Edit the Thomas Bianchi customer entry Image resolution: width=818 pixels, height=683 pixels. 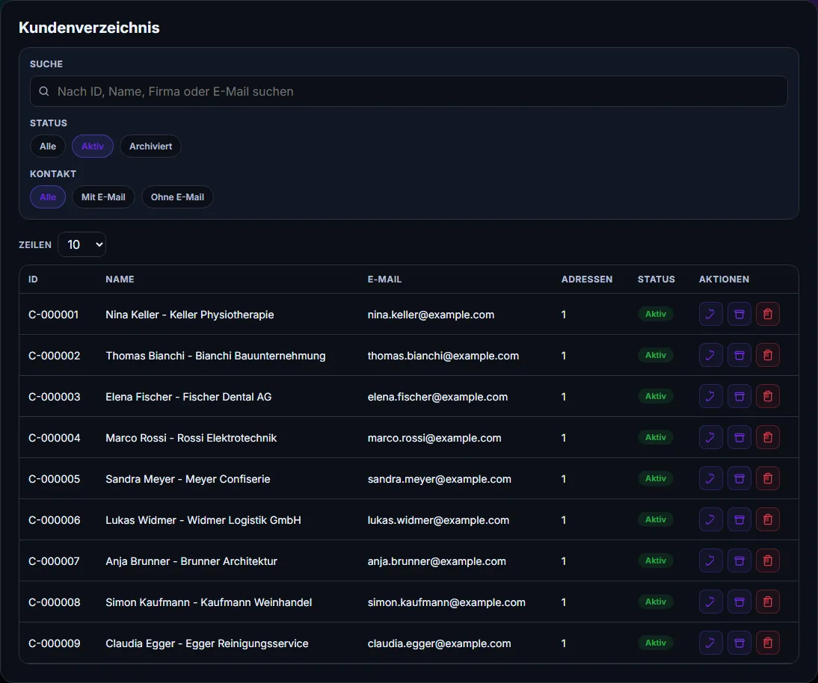[x=710, y=355]
